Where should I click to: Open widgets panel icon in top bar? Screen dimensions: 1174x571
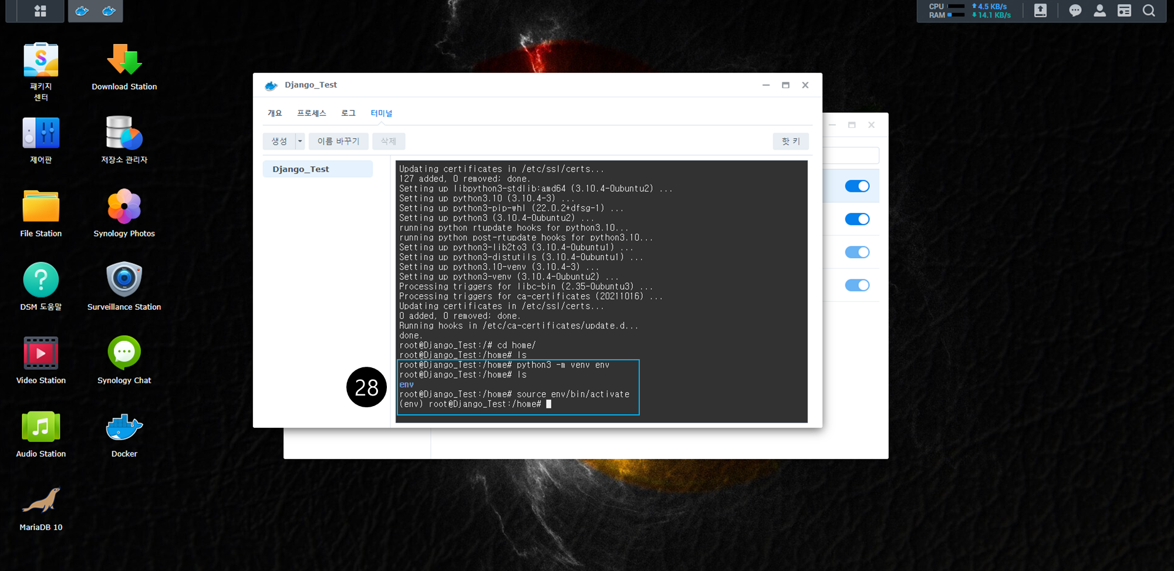click(1124, 11)
